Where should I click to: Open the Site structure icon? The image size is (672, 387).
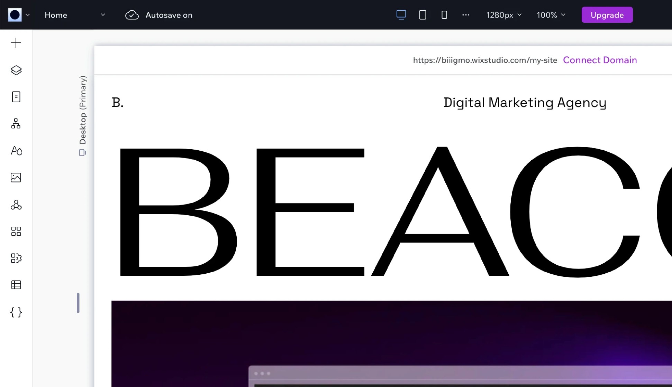pos(16,124)
